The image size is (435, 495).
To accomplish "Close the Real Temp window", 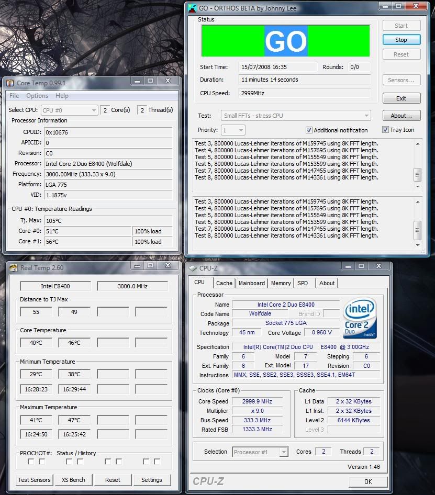I will (168, 266).
